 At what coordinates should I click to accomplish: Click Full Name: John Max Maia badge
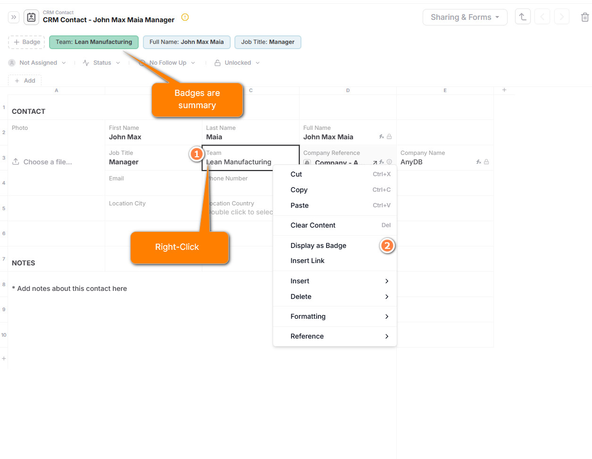187,42
